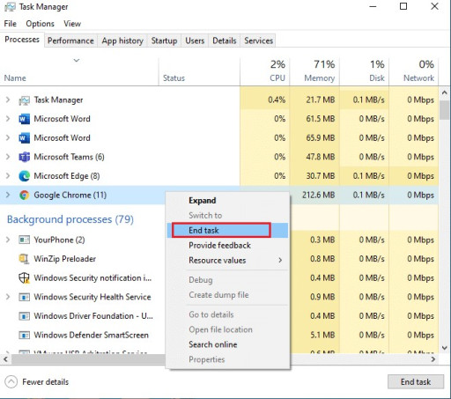Click the Microsoft Edge process icon
Viewport: 451px width, 399px height.
pyautogui.click(x=24, y=176)
